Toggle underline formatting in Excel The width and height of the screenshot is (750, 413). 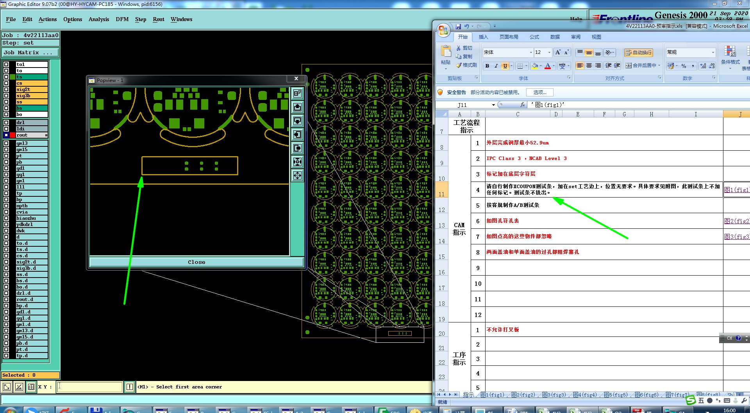(505, 66)
